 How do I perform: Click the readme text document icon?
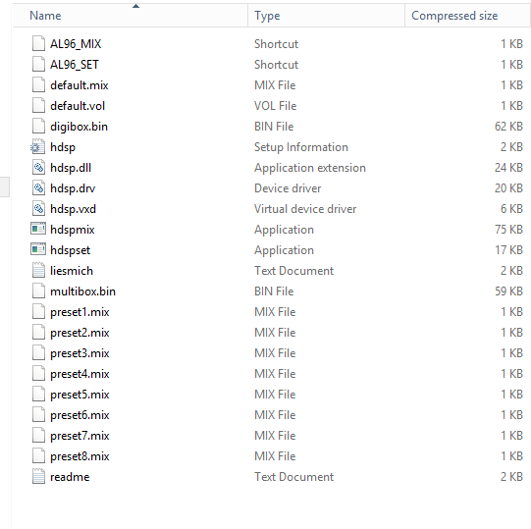tap(38, 477)
